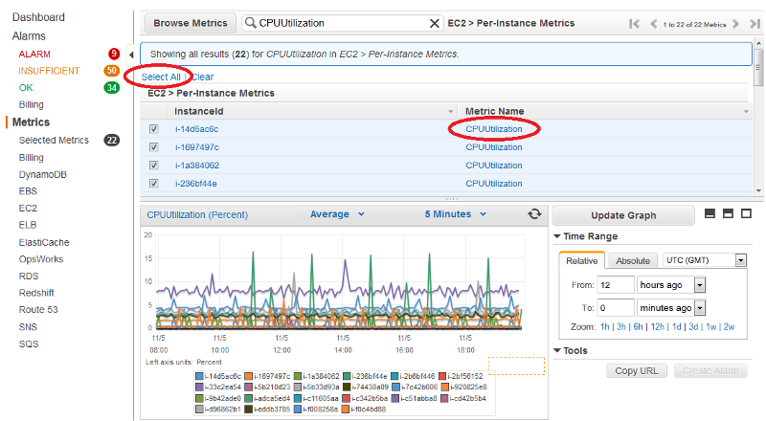Click the magnifier icon in the search box
This screenshot has height=421, width=766.
point(250,23)
